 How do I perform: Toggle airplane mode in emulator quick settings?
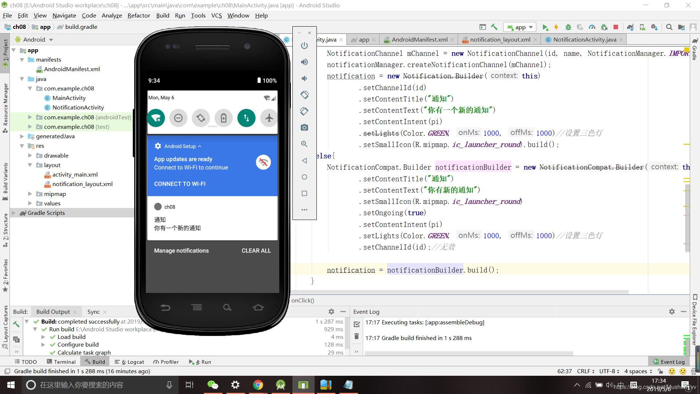pyautogui.click(x=269, y=118)
